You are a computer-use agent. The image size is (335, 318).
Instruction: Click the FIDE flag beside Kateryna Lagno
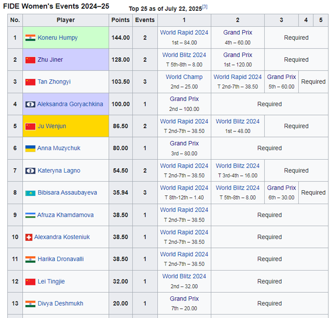click(x=30, y=171)
